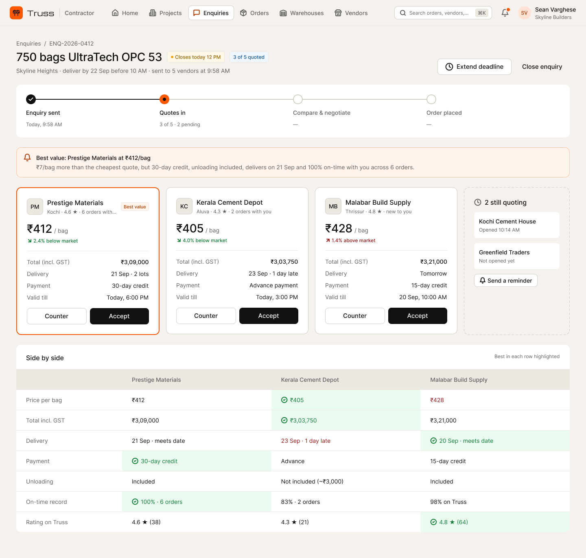The height and width of the screenshot is (558, 586).
Task: Click the Quotes in active step marker
Action: coord(164,99)
